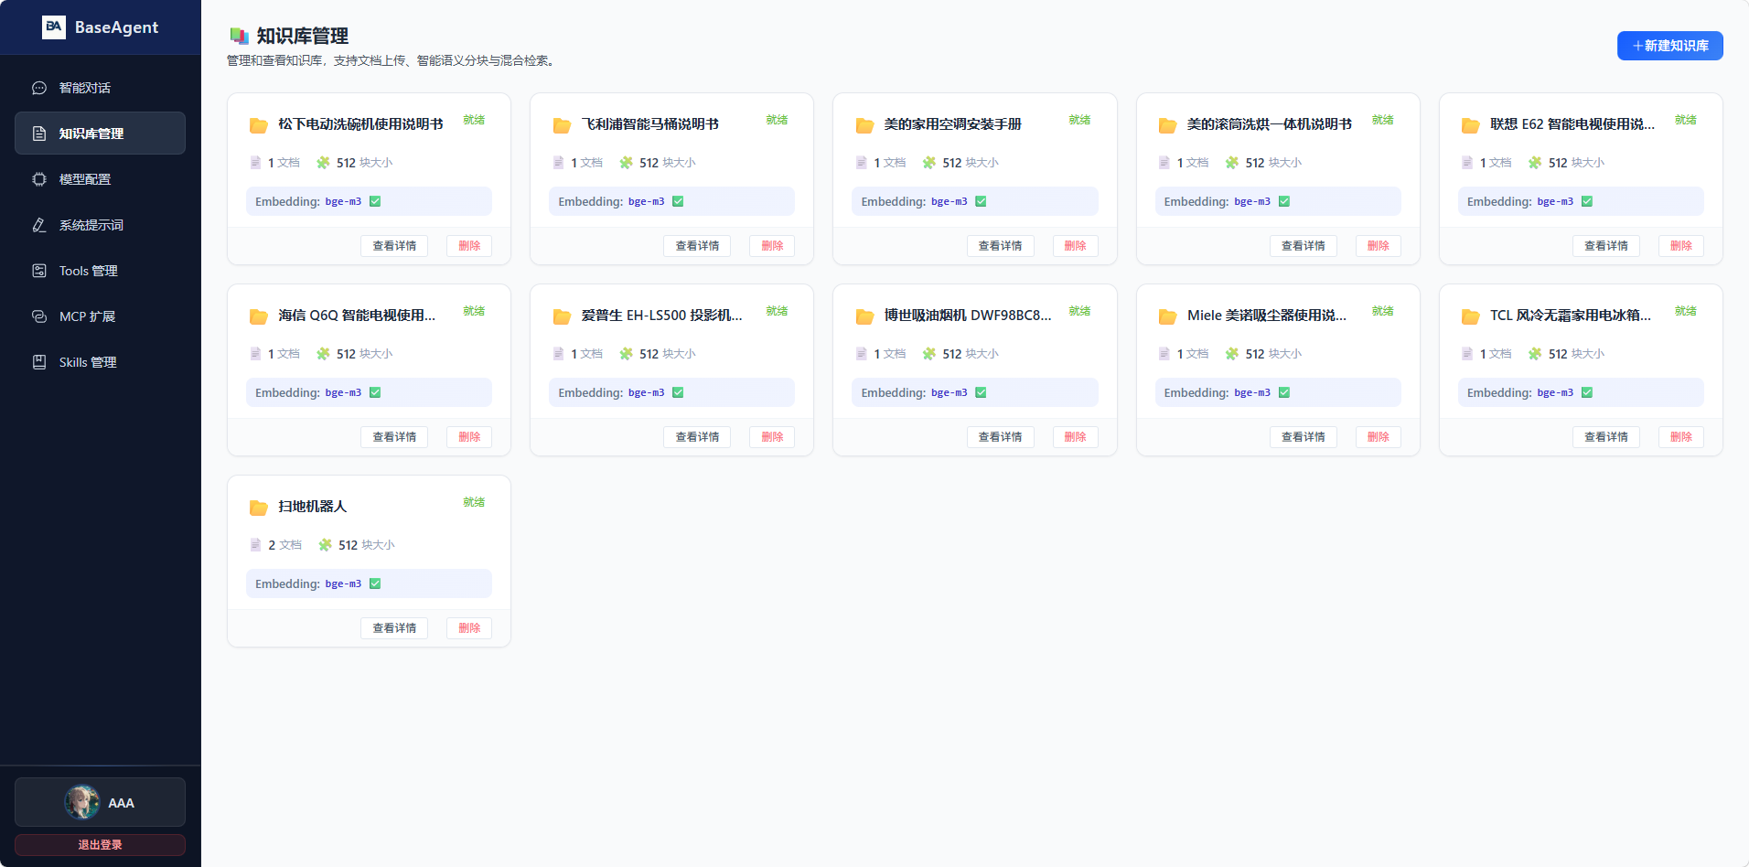The height and width of the screenshot is (867, 1749).
Task: Click embedding checkmark in 松下电动洗碗机 card
Action: 375,201
